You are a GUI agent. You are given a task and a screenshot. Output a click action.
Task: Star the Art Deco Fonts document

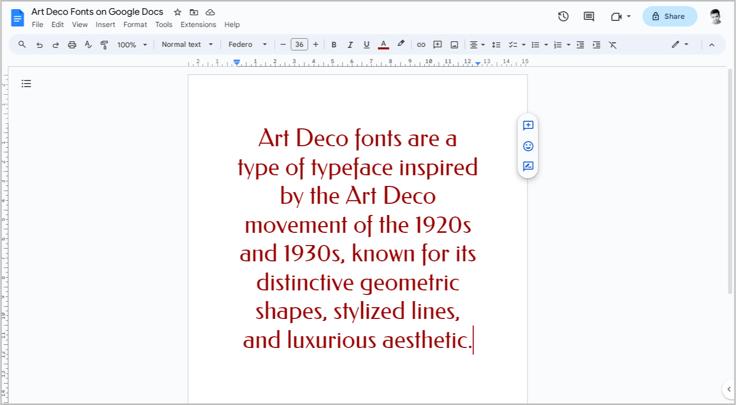(177, 12)
